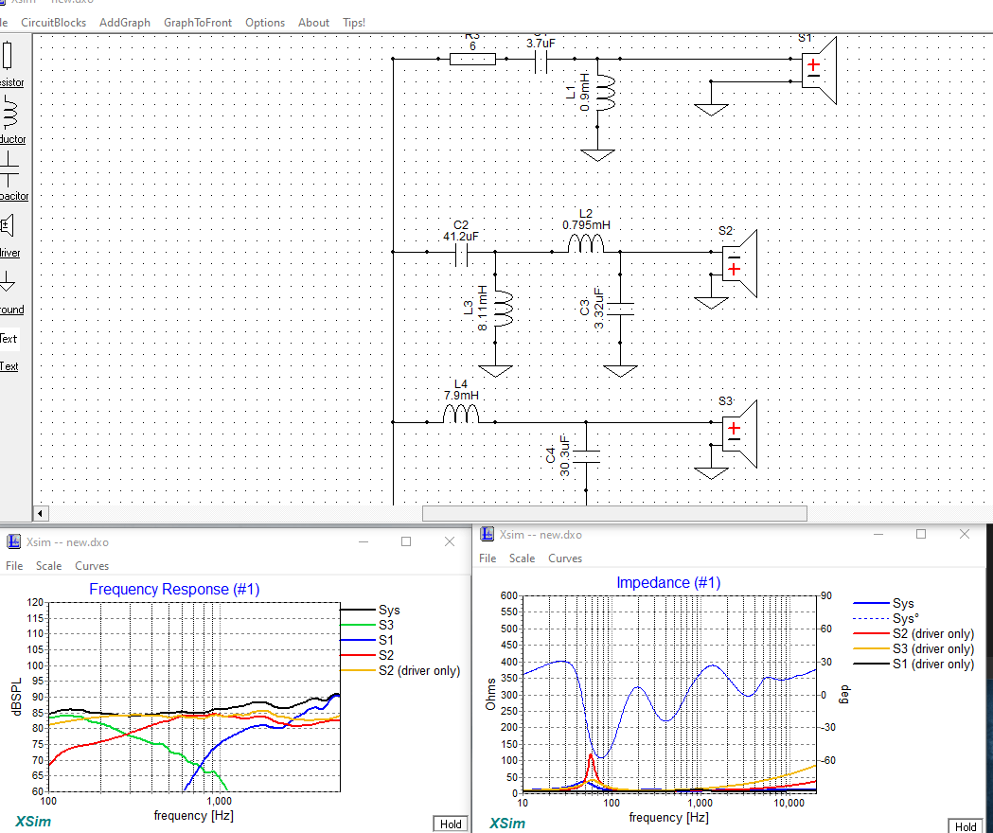Open Curves menu in Impedance window
The height and width of the screenshot is (833, 993).
point(565,558)
